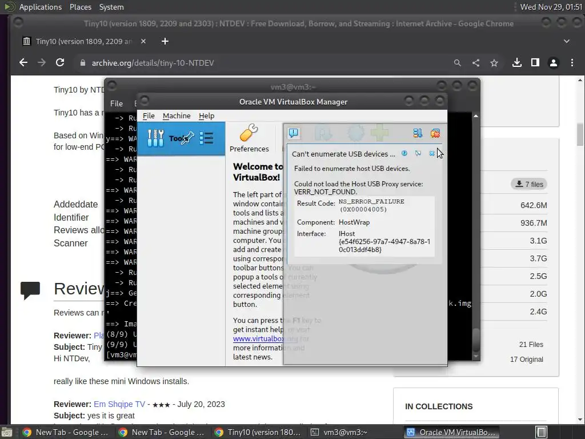Screen dimensions: 585x439
Task: Expand Chrome tab search dropdown
Action: tap(567, 41)
